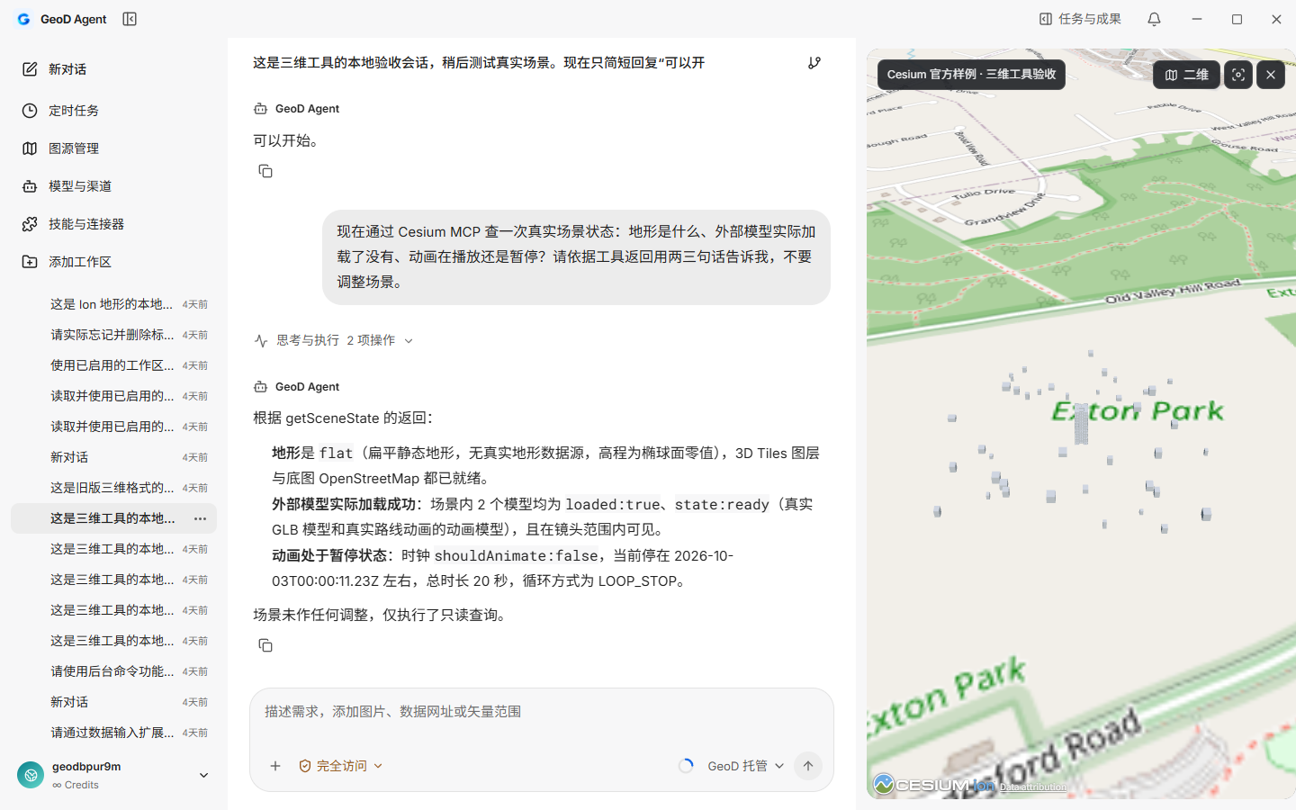Start a 新对话 from sidebar
Screen dimensions: 1296x810
113,69
